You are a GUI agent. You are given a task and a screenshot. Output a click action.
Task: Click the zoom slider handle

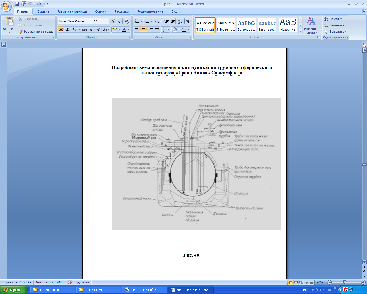click(345, 282)
